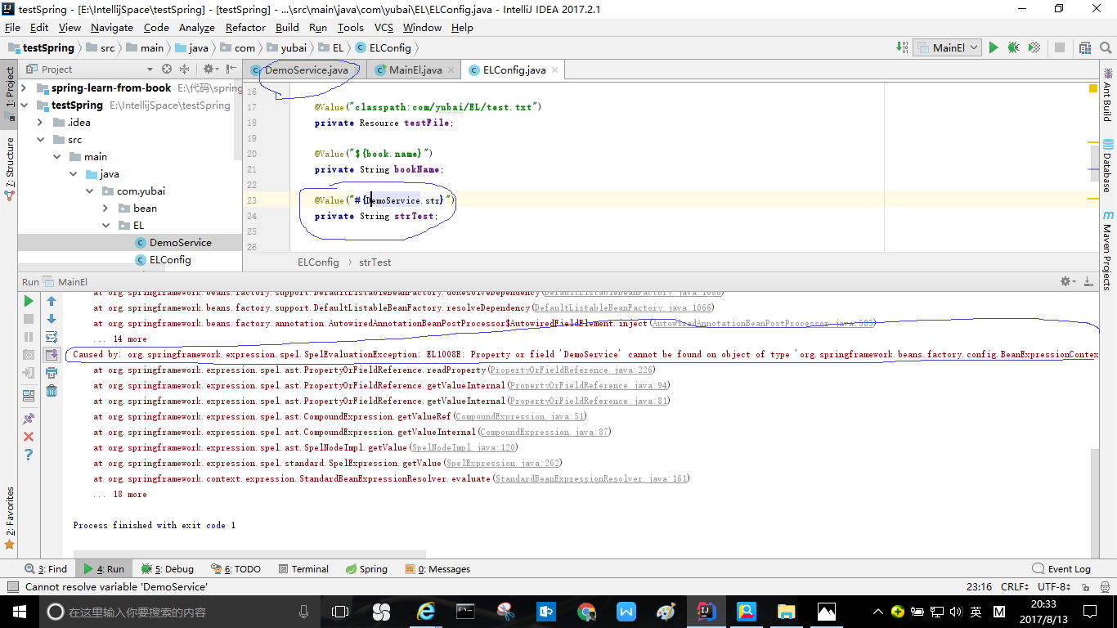Collapse the main folder
1117x628 pixels.
click(x=56, y=157)
